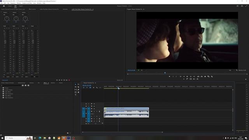Screen dimensions: 249x140
Task: Select the Type tool
Action: click(x=75, y=95)
